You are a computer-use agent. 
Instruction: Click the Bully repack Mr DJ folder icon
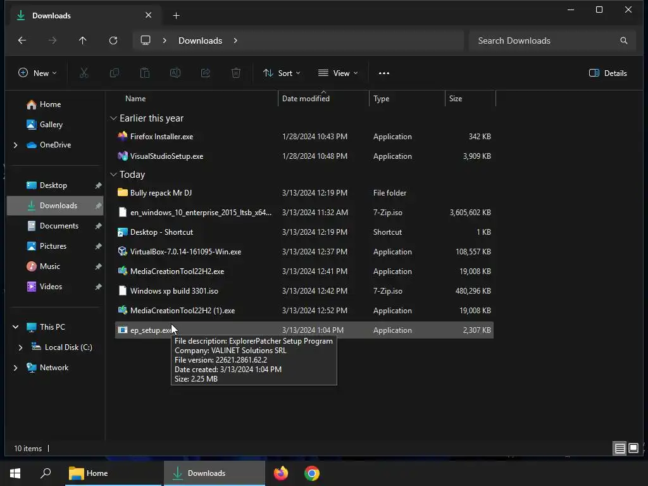click(x=123, y=192)
